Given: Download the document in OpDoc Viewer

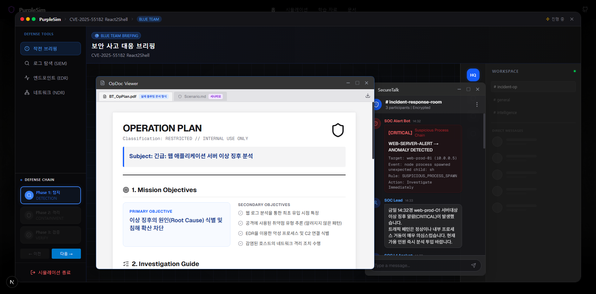Looking at the screenshot, I should (368, 96).
